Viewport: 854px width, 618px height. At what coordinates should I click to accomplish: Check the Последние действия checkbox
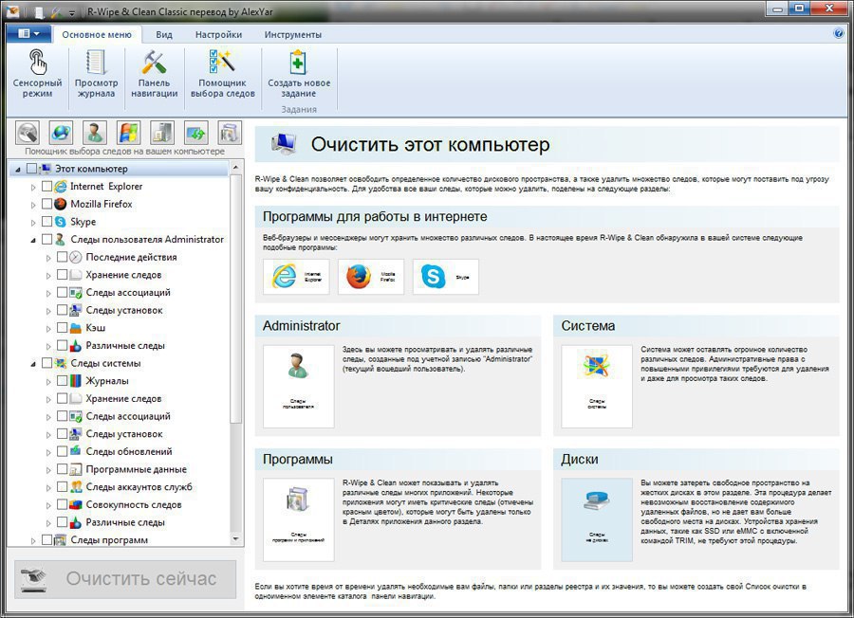(62, 257)
